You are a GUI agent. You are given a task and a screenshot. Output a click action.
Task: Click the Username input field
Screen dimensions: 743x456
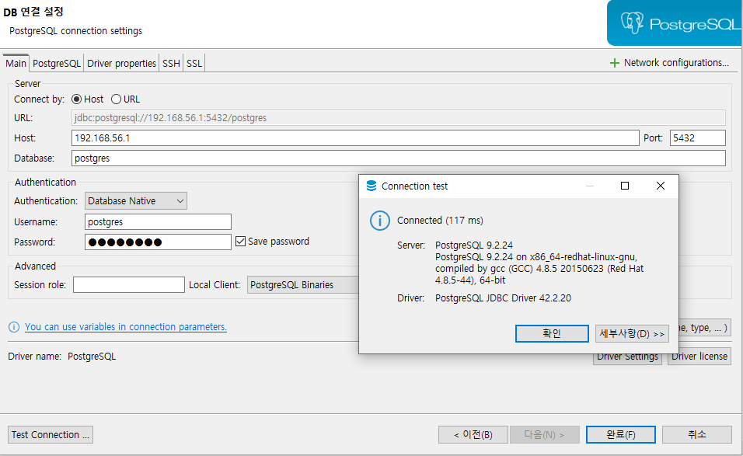159,221
